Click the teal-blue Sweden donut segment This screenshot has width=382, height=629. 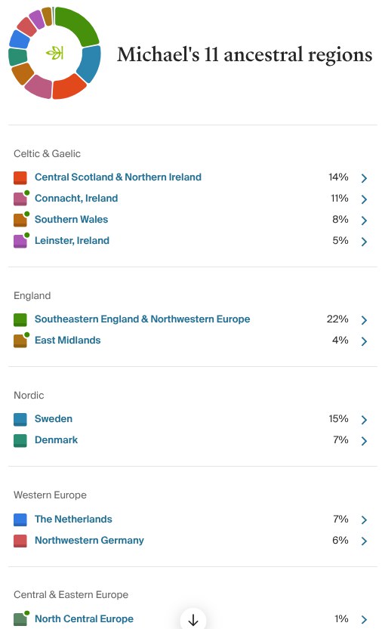90,63
